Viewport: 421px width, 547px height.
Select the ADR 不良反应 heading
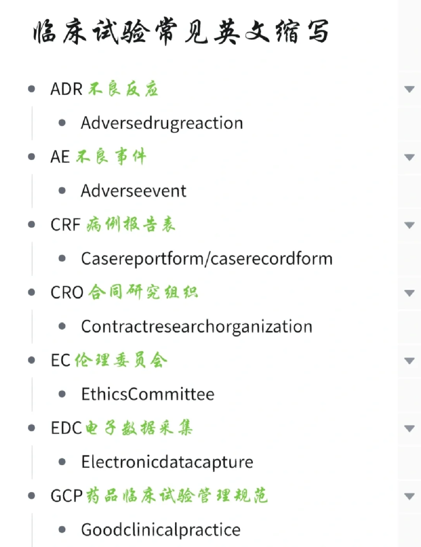(x=104, y=89)
